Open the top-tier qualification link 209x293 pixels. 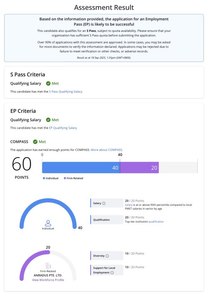pyautogui.click(x=156, y=222)
